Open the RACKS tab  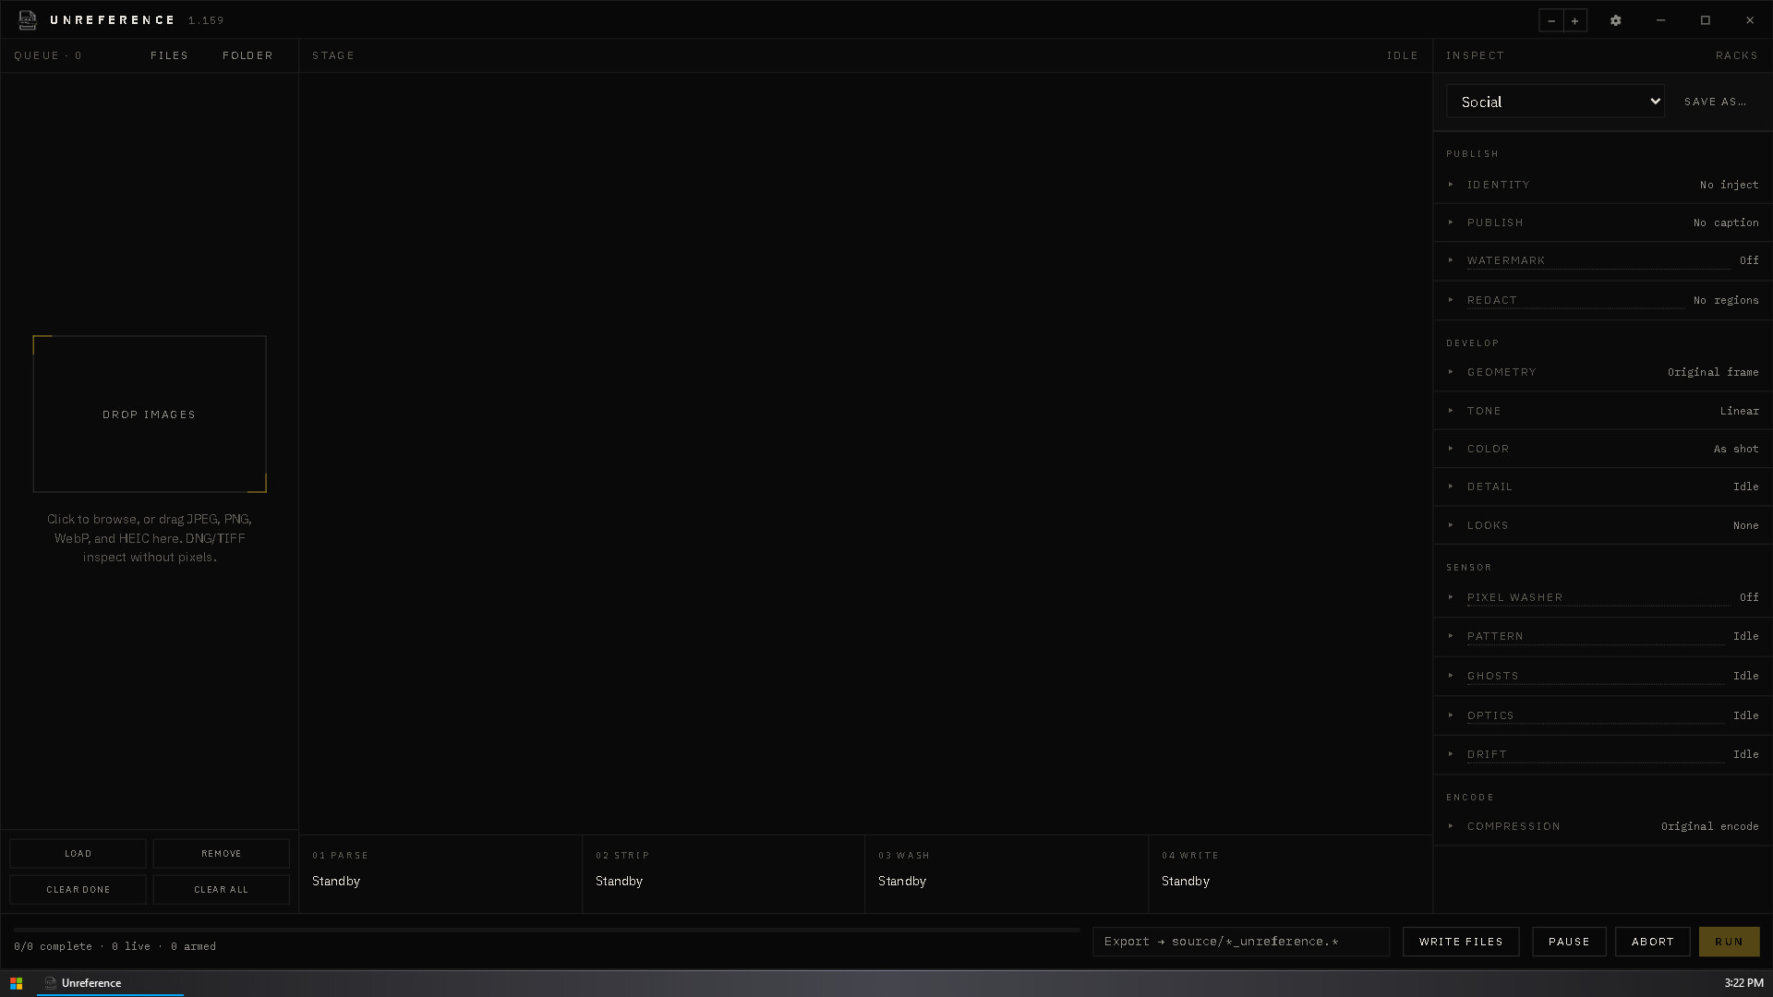(1737, 55)
